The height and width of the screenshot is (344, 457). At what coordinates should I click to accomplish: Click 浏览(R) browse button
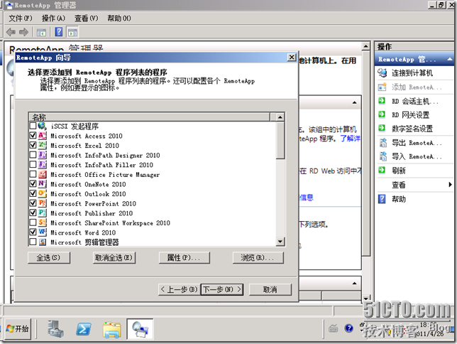[x=258, y=257]
